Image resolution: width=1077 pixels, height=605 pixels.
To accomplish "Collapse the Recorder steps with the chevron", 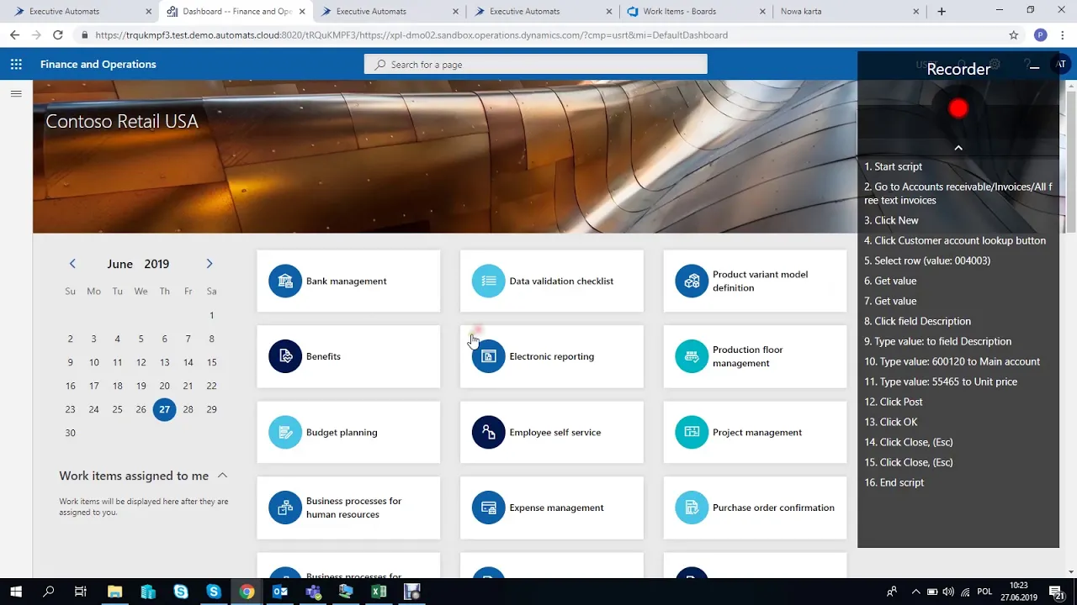I will 958,147.
